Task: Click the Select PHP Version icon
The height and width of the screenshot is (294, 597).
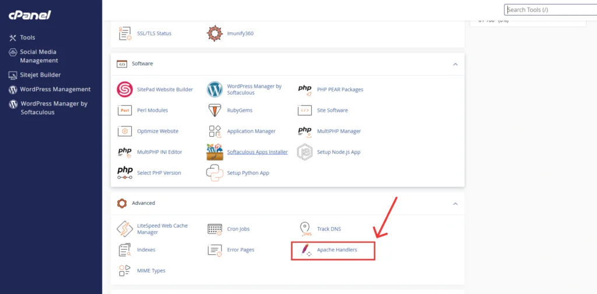Action: pos(125,173)
